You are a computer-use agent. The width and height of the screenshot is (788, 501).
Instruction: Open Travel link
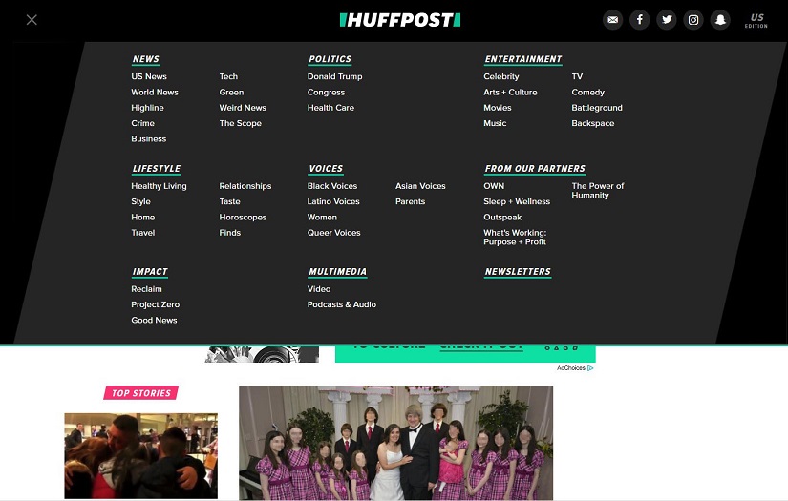[x=142, y=233]
